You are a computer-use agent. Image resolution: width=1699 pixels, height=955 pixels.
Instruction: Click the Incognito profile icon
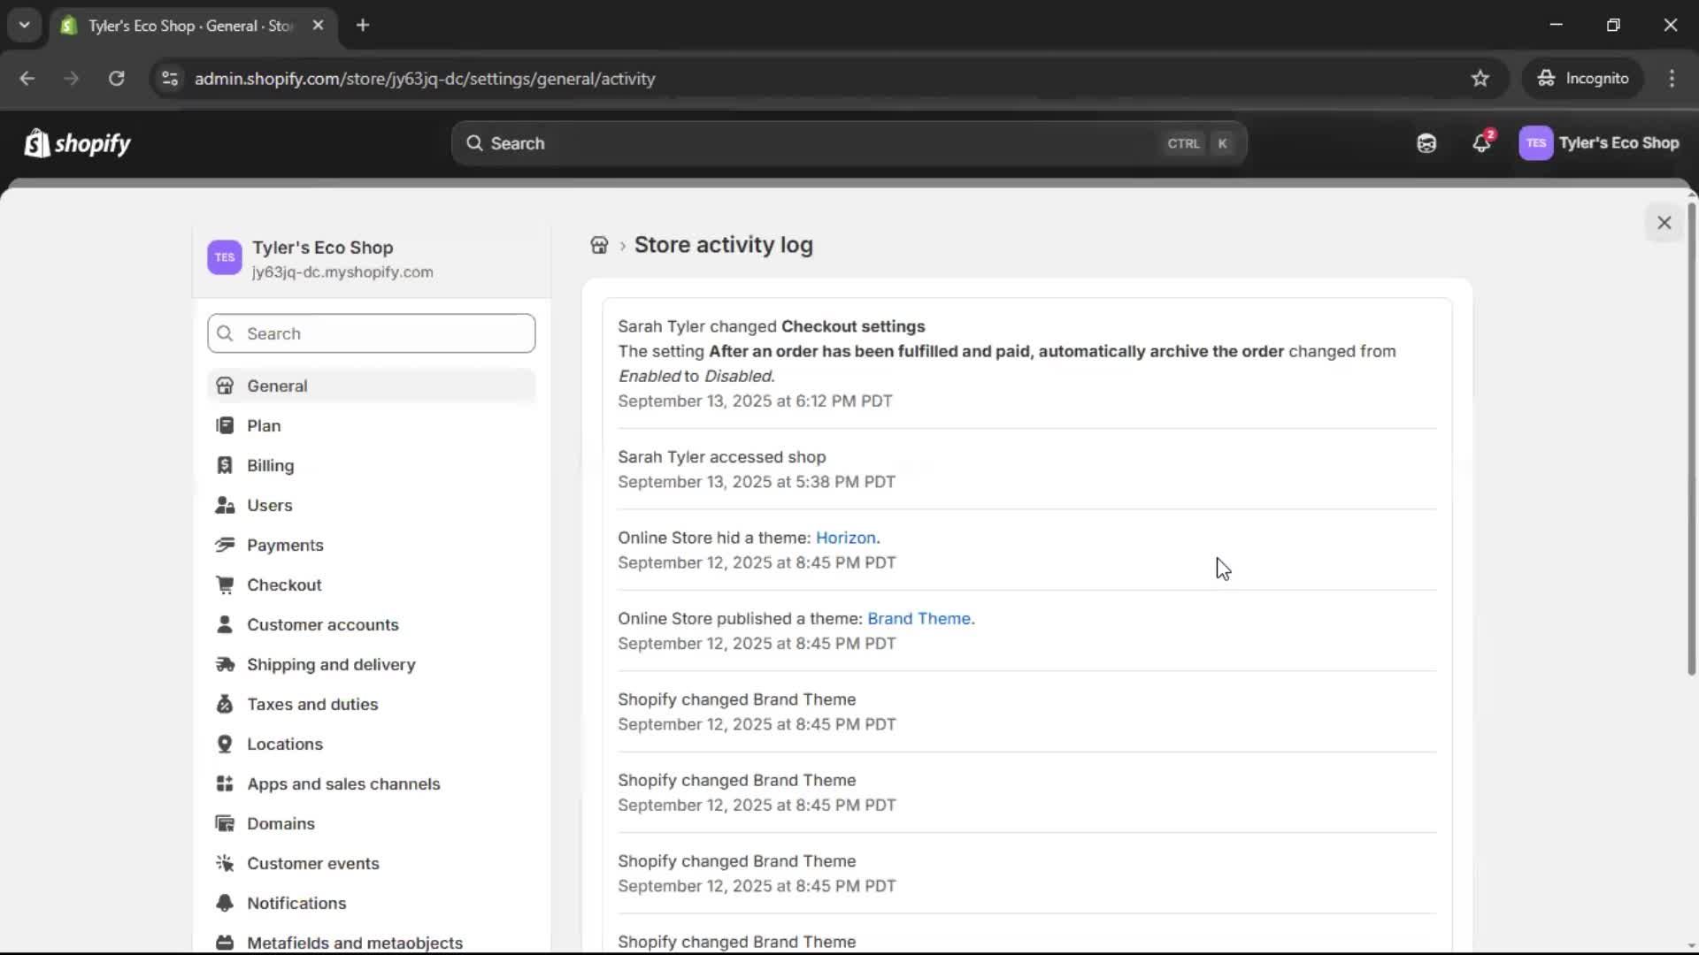1545,78
